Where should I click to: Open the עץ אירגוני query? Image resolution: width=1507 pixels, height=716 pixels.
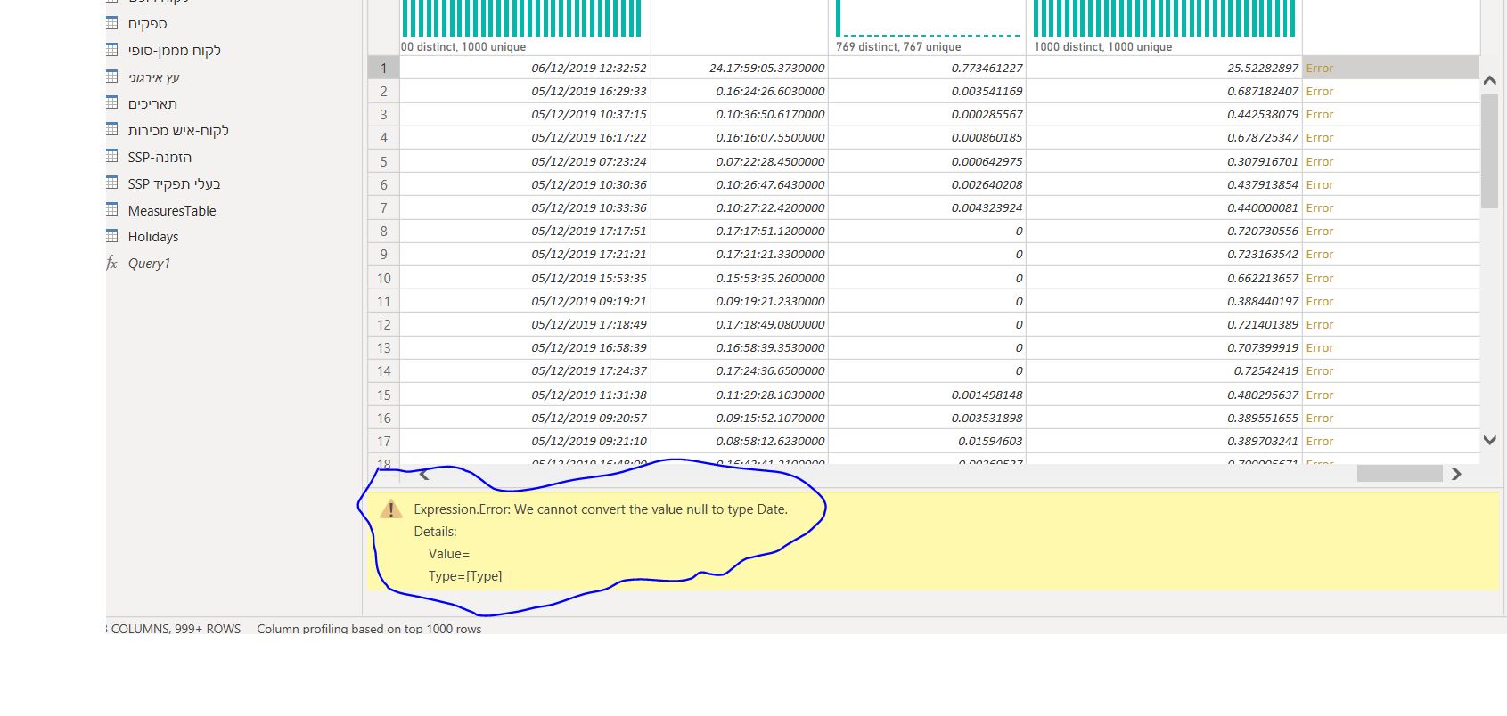click(x=153, y=77)
